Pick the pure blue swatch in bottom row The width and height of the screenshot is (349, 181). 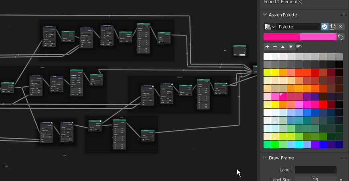(x=323, y=144)
